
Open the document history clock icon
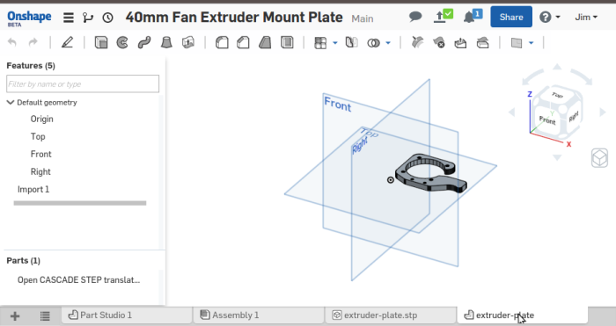[107, 18]
